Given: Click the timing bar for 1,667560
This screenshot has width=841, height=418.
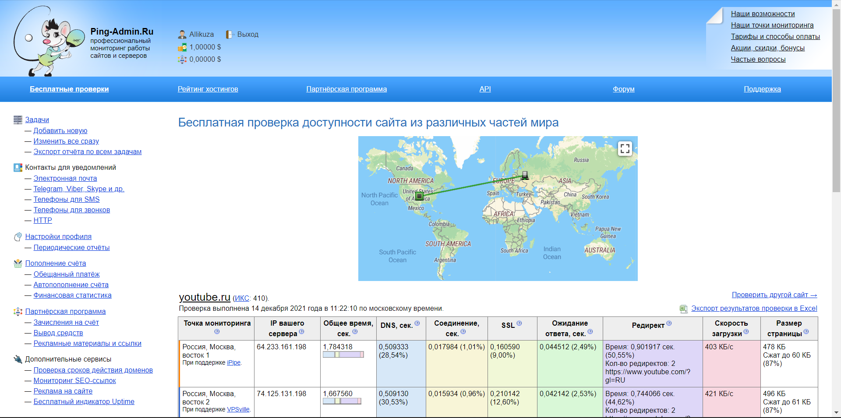Looking at the screenshot, I should pyautogui.click(x=342, y=401).
